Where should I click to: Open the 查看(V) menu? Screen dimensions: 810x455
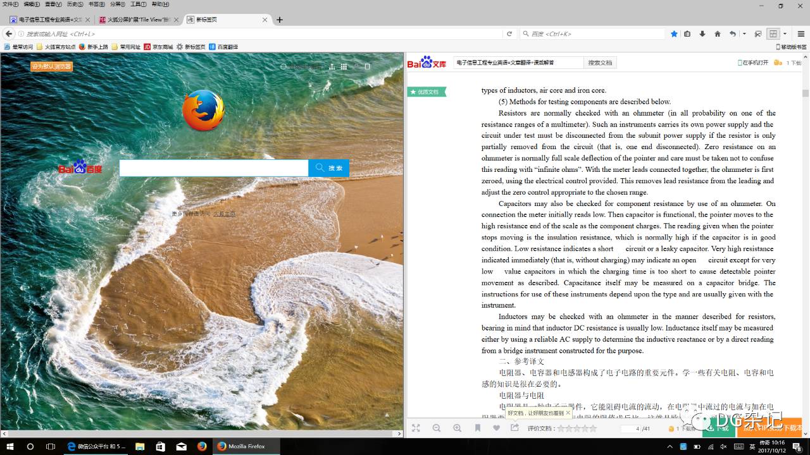pos(53,4)
